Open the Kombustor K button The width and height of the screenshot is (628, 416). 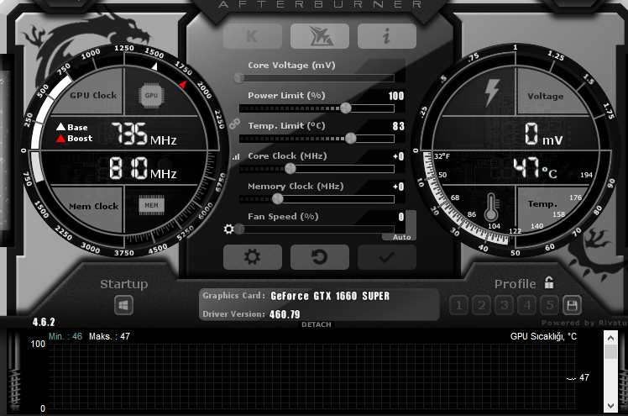[x=253, y=36]
